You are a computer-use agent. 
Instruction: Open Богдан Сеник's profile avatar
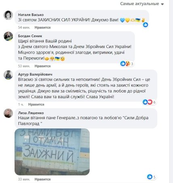pyautogui.click(x=8, y=36)
